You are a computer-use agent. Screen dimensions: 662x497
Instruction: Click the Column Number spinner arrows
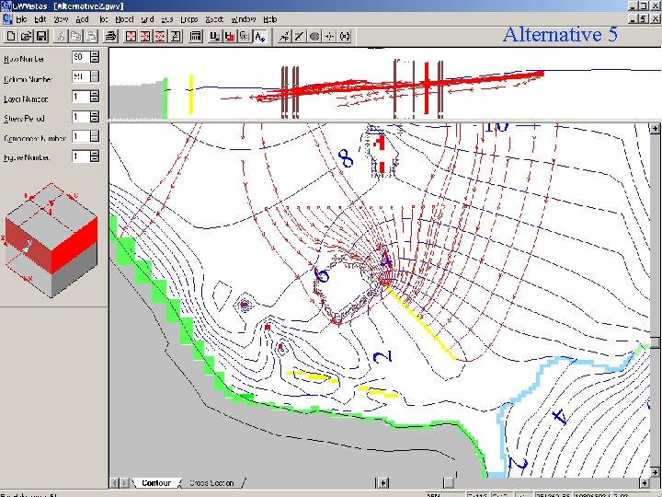pos(95,77)
